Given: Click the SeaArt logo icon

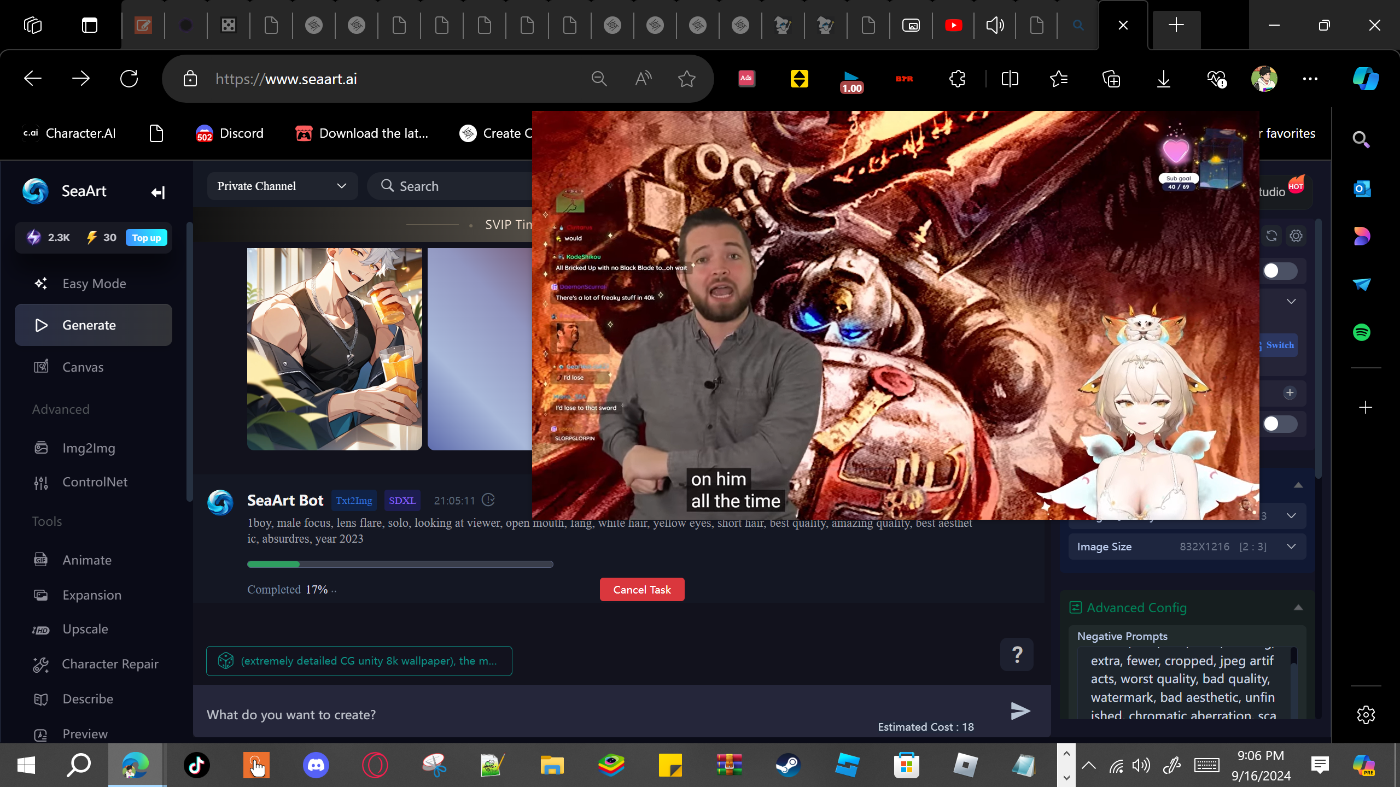Looking at the screenshot, I should [x=36, y=191].
